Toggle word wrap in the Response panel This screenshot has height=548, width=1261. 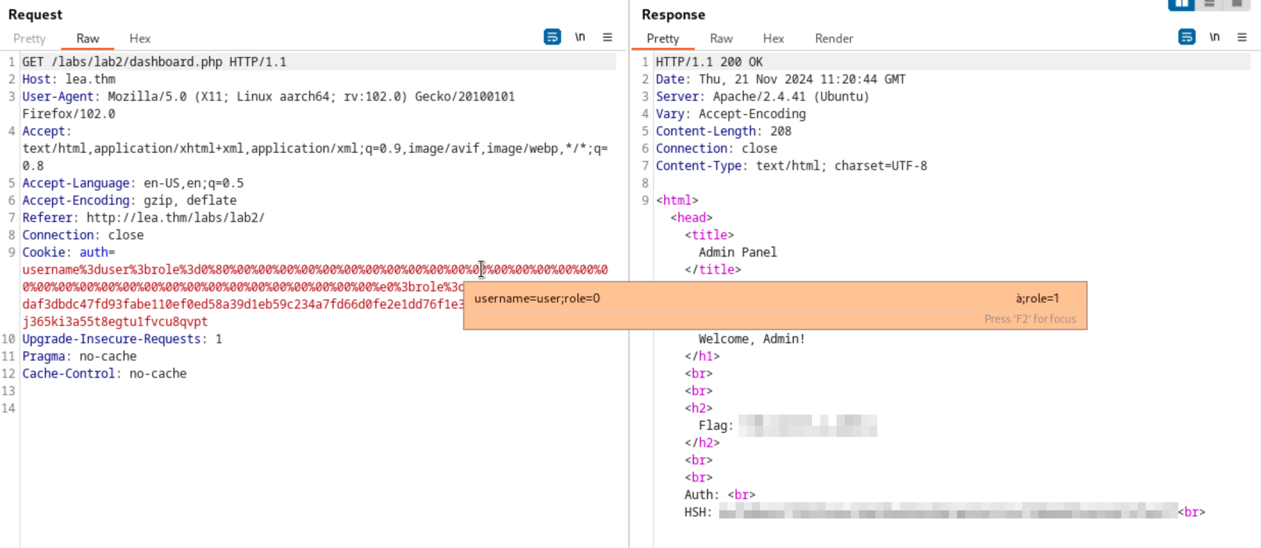click(1187, 37)
